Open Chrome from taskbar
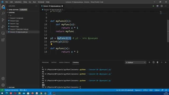This screenshot has height=95, width=169. click(41, 93)
